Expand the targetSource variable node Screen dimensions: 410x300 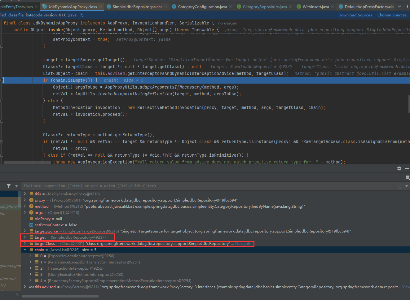tap(25, 231)
